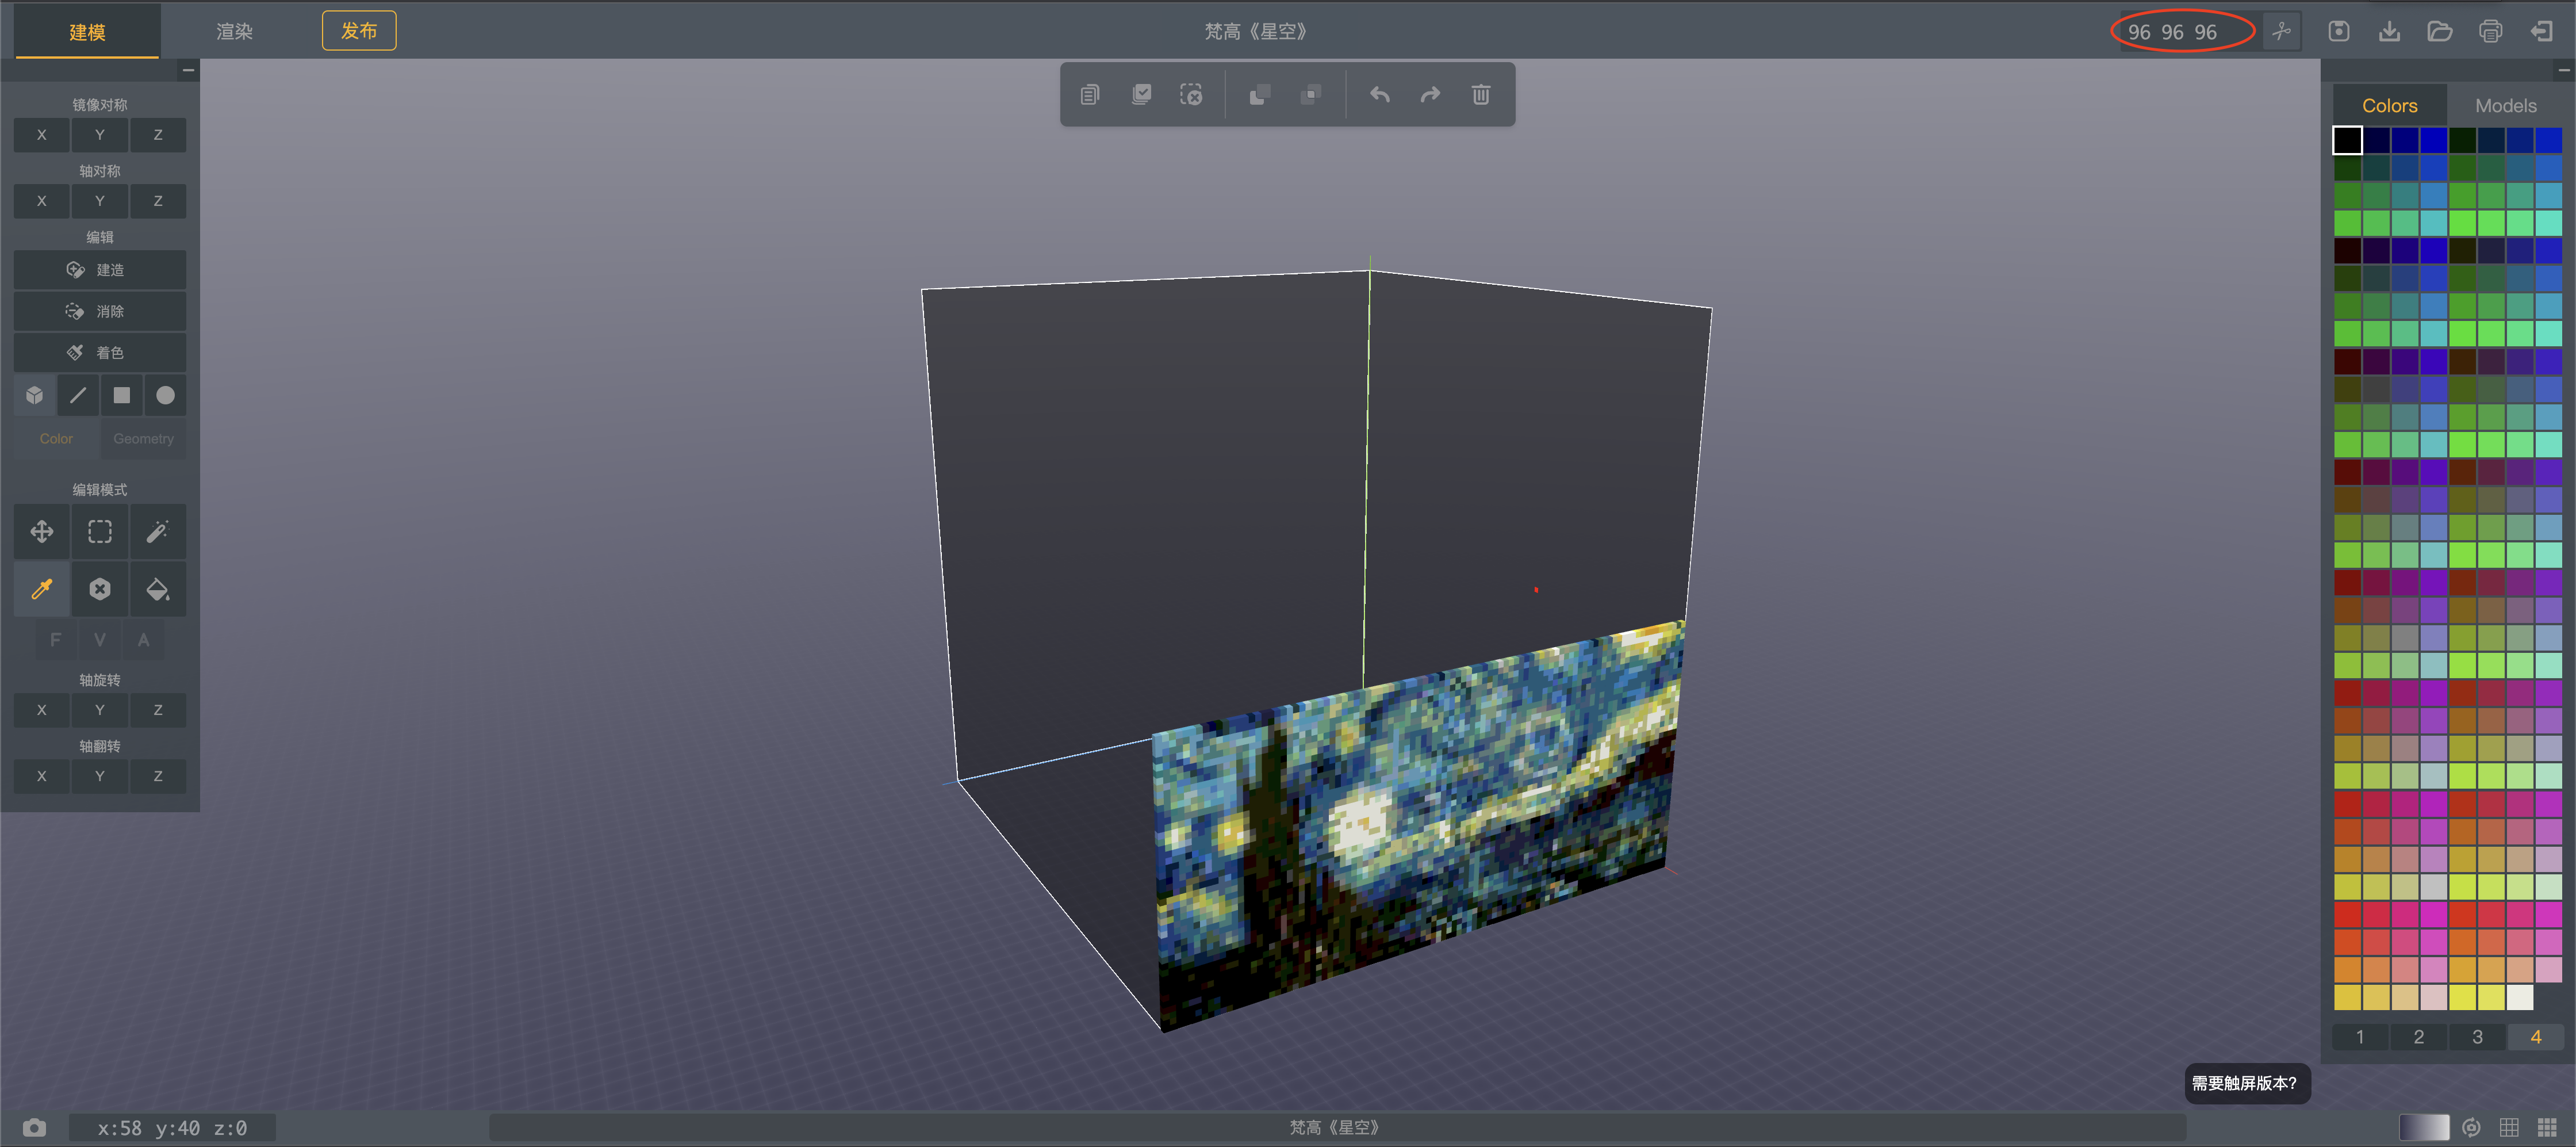Switch to palette page 2

(x=2418, y=1037)
